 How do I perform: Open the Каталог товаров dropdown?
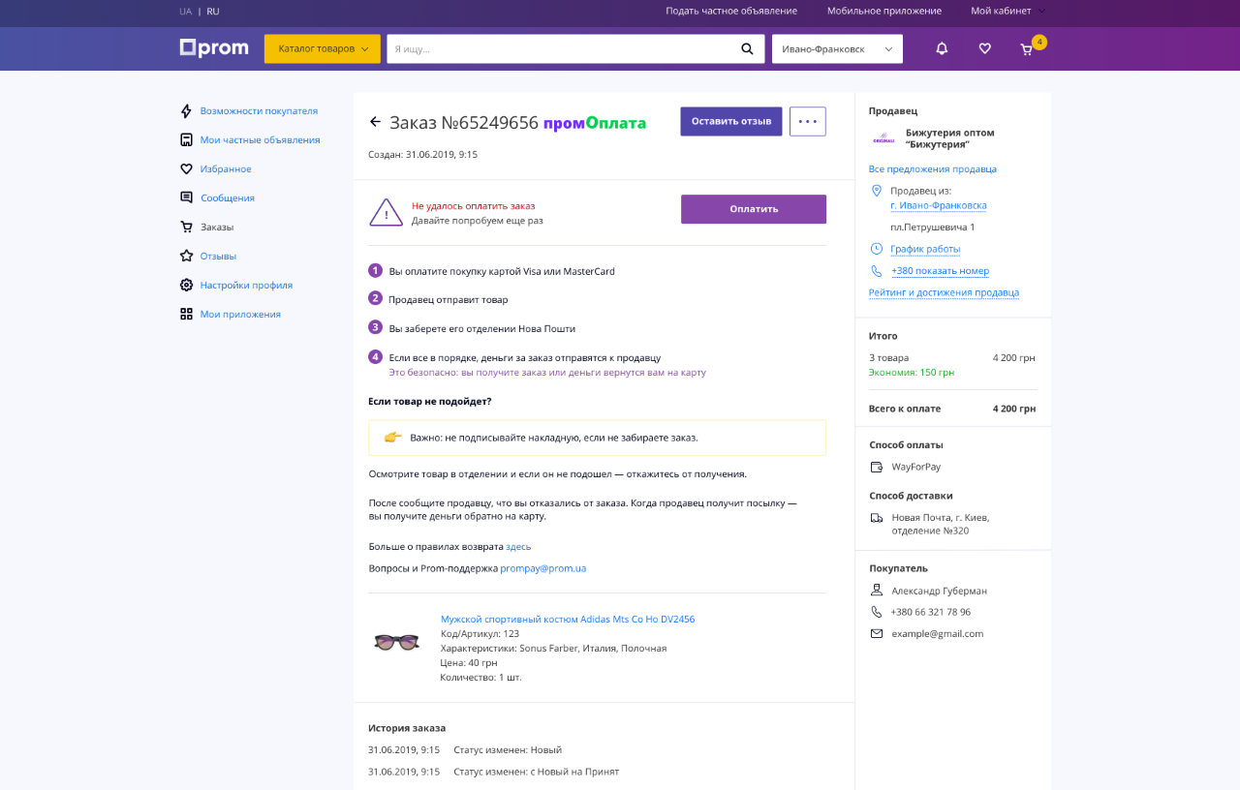(323, 48)
